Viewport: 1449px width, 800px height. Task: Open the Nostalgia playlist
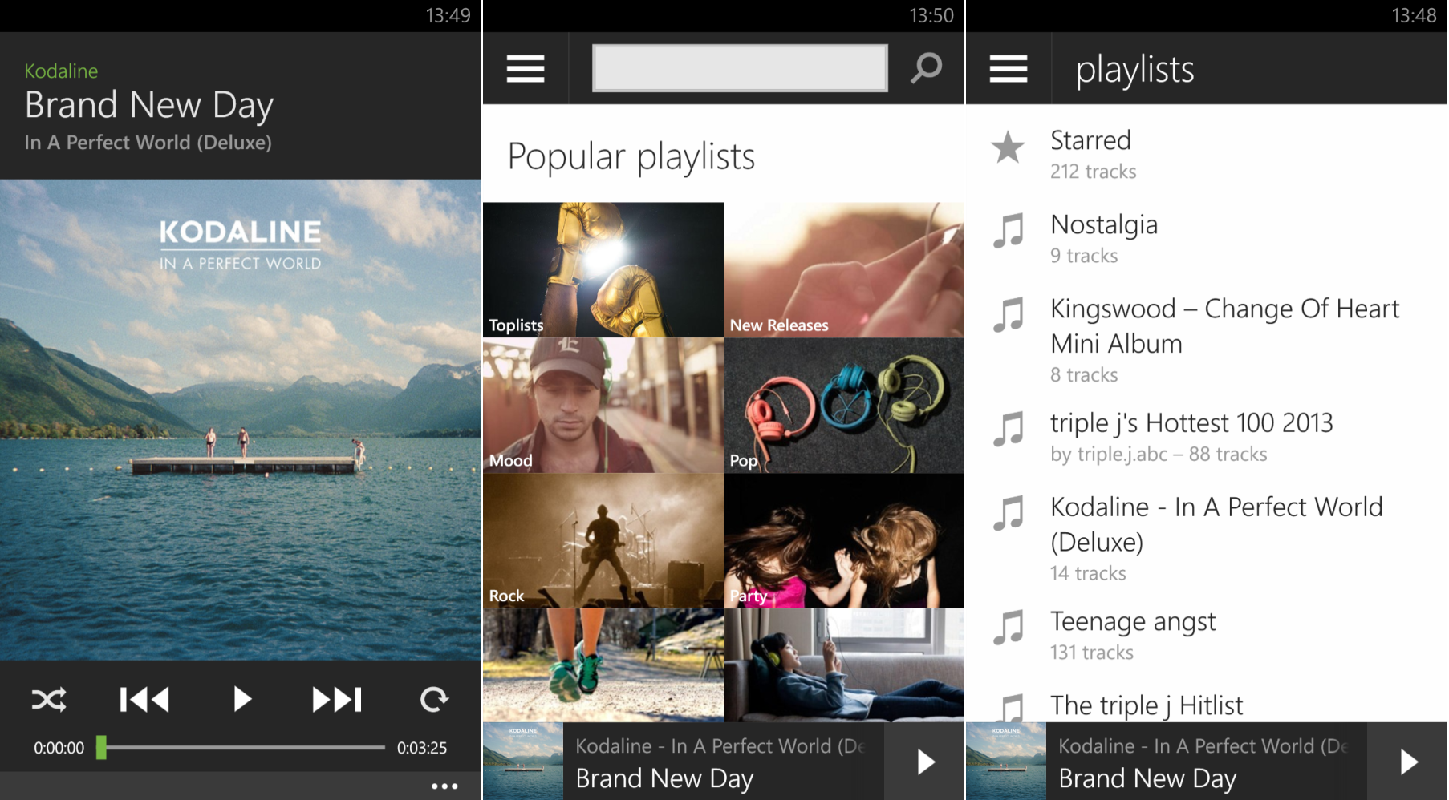coord(1207,237)
